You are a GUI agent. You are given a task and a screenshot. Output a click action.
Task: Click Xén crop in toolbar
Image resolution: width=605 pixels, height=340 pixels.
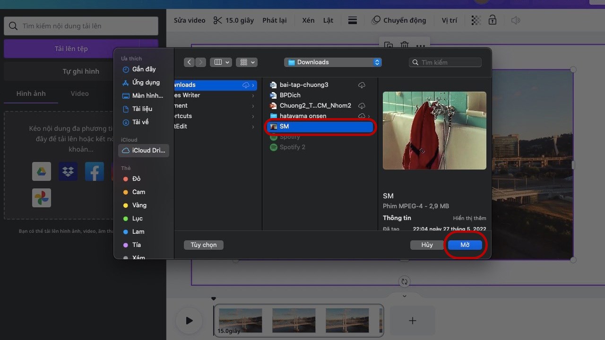(308, 20)
